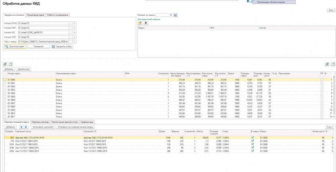Viewport: 336px width, 172px height.
Task: Move position row down with blue down arrow
Action: [26, 127]
